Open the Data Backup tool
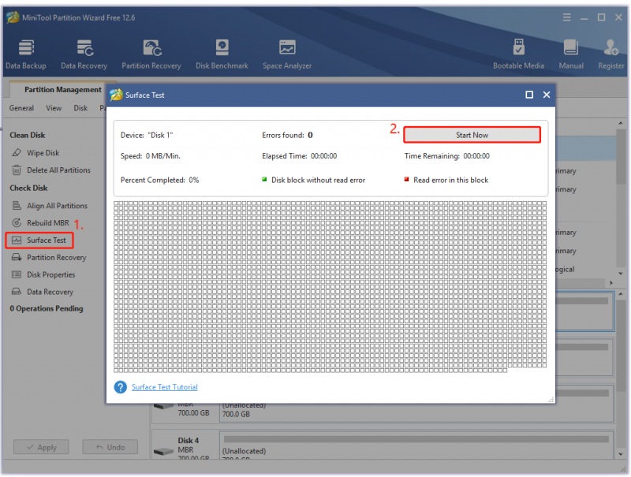The height and width of the screenshot is (477, 631). click(x=26, y=54)
